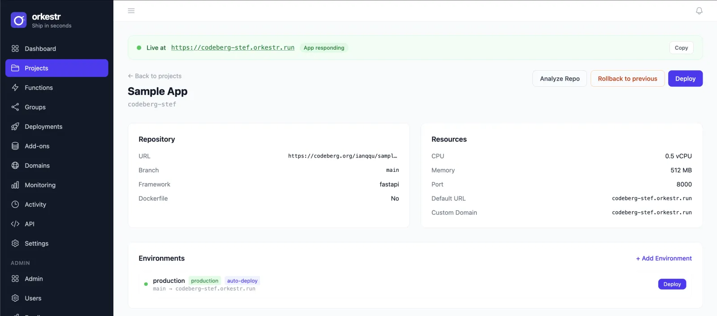Click the Dashboard grid icon in sidebar
The width and height of the screenshot is (717, 316).
pos(15,48)
